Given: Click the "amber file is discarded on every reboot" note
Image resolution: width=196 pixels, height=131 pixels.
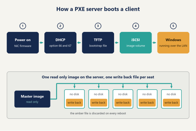Looking at the screenshot, I should click(x=98, y=113).
